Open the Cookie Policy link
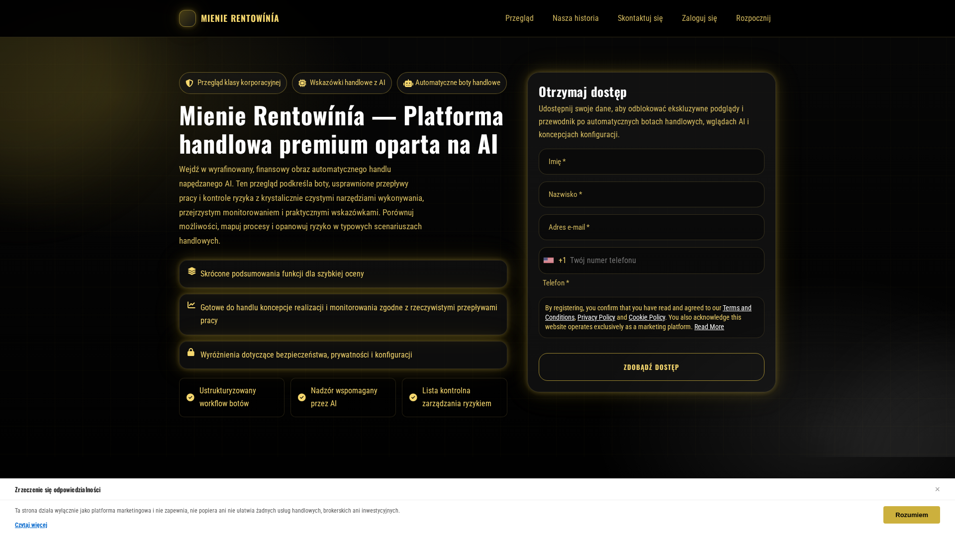This screenshot has width=955, height=537. tap(647, 317)
